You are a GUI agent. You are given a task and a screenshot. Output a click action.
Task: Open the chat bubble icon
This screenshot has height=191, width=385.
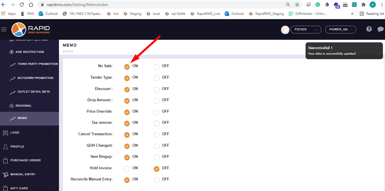coord(380,29)
